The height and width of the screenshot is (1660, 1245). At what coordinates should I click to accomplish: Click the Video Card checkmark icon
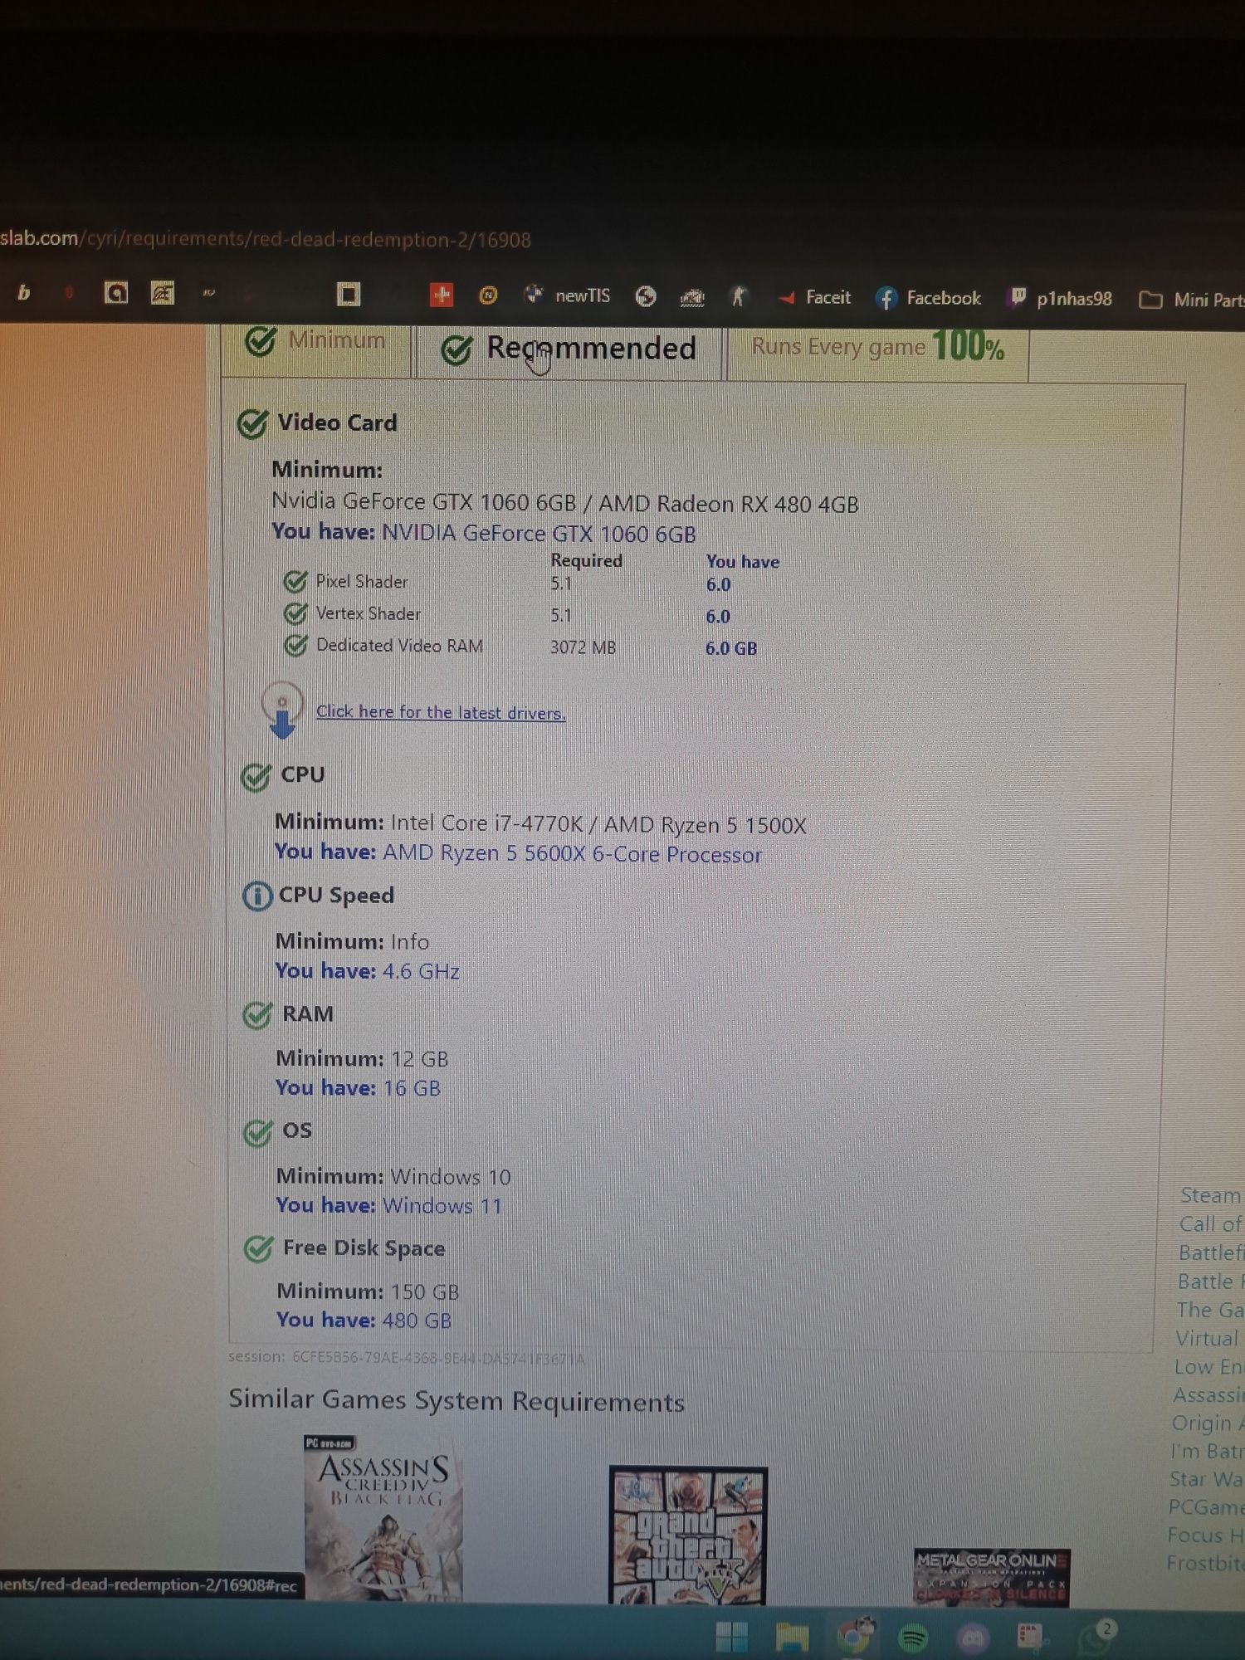(x=252, y=423)
